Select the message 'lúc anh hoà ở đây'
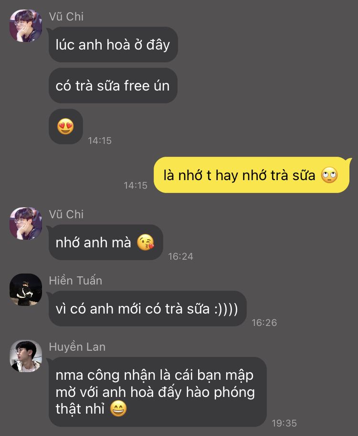 point(113,44)
